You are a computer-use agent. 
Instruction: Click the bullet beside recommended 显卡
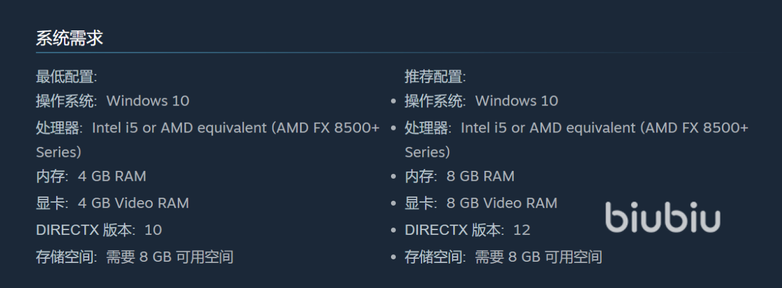click(394, 204)
